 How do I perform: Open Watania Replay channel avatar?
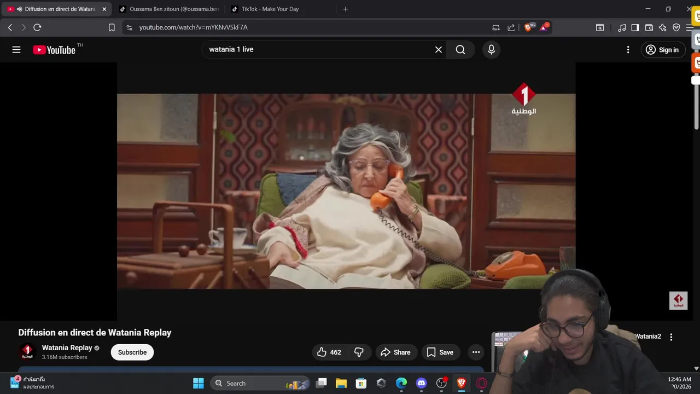pyautogui.click(x=27, y=352)
